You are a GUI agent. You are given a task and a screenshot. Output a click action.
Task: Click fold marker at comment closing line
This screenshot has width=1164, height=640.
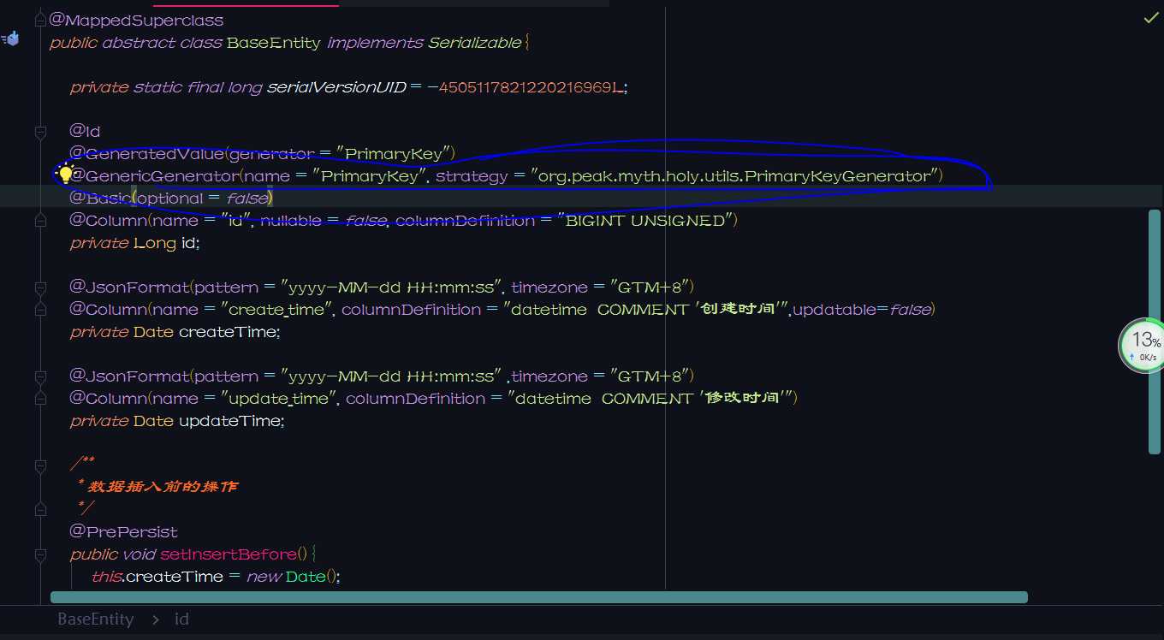click(40, 510)
